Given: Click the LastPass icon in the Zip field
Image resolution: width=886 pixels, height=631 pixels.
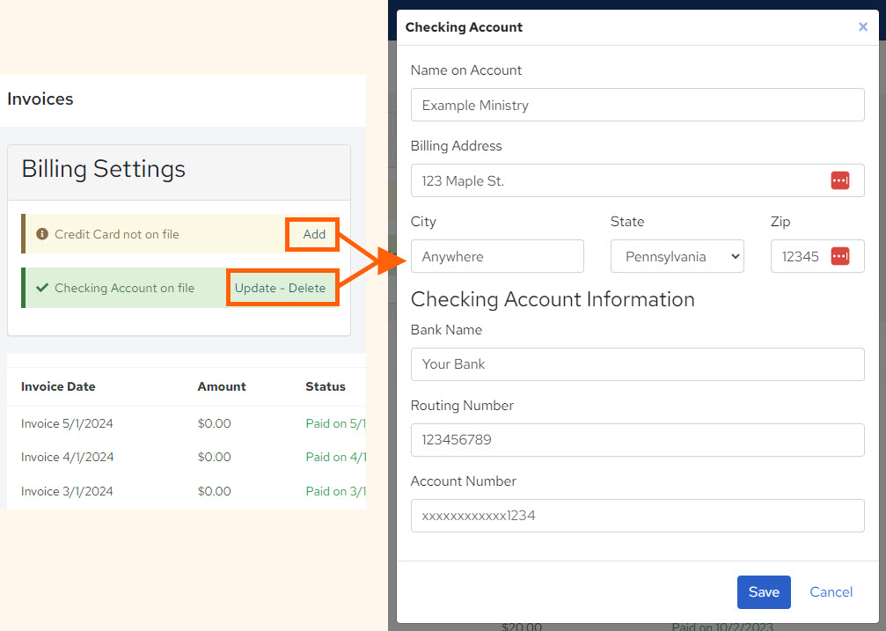Looking at the screenshot, I should click(840, 256).
